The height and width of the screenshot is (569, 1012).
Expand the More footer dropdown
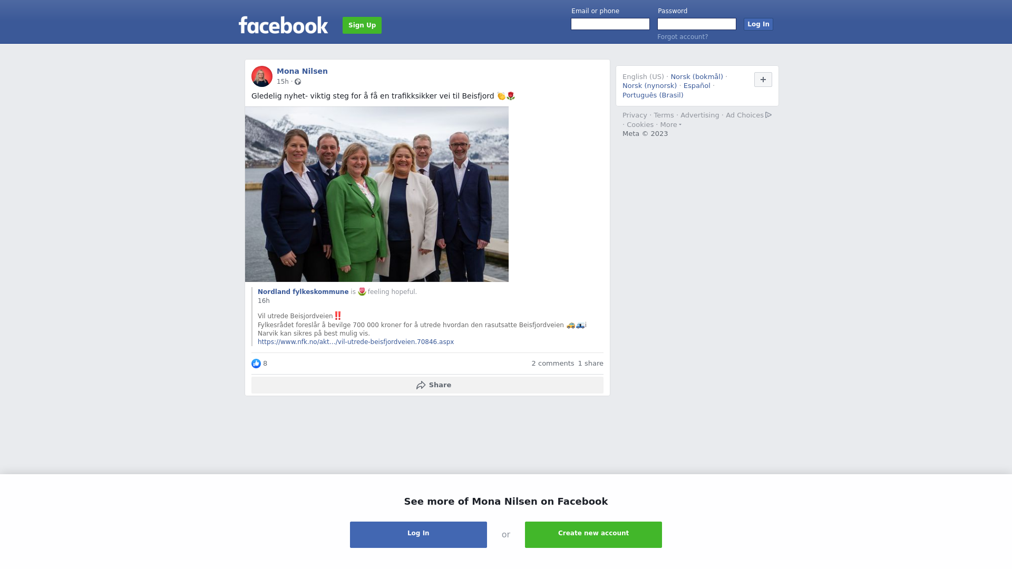coord(671,125)
